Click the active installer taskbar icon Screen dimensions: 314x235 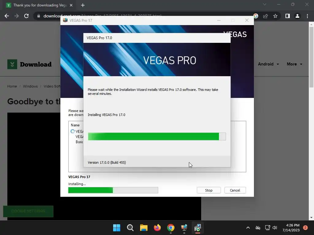click(198, 228)
